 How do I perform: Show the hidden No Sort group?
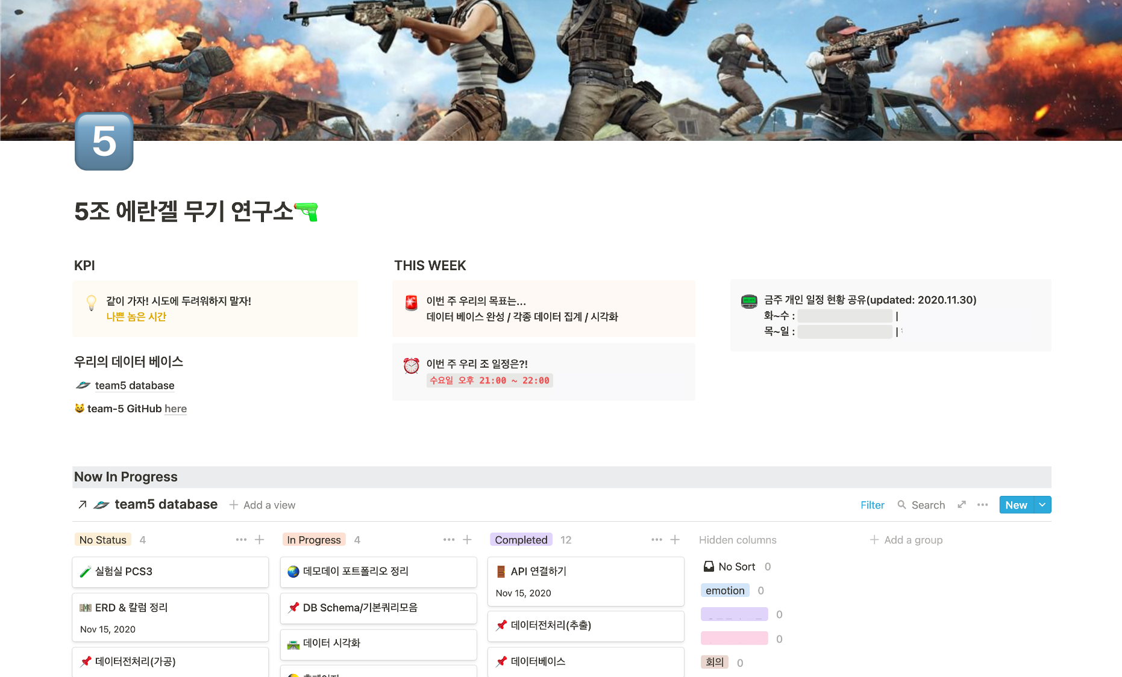[x=737, y=566]
